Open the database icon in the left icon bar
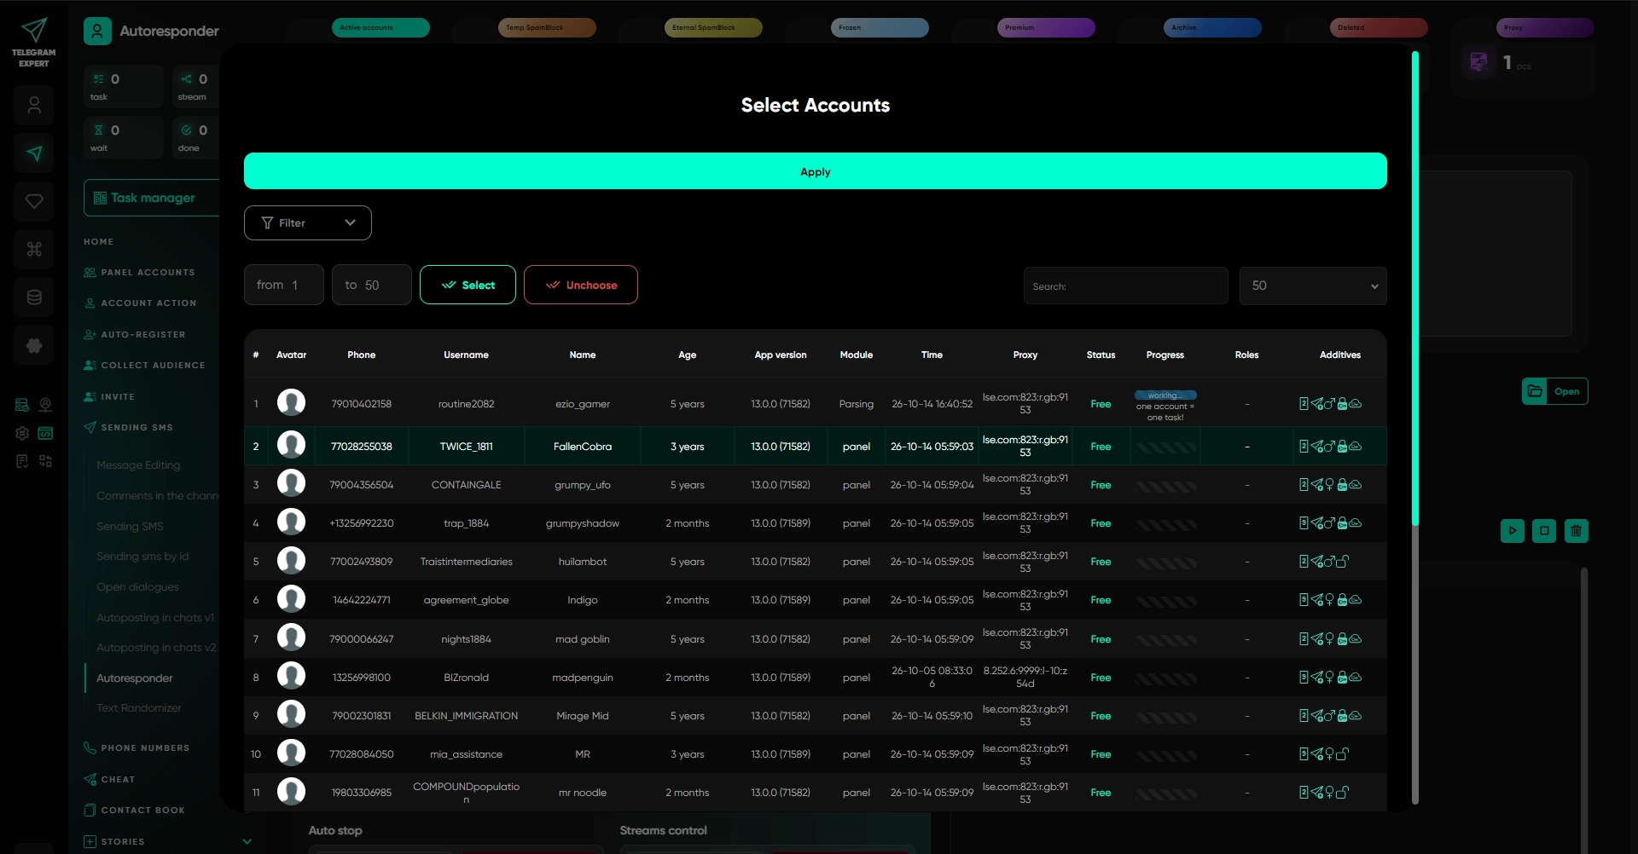1638x854 pixels. (x=34, y=297)
